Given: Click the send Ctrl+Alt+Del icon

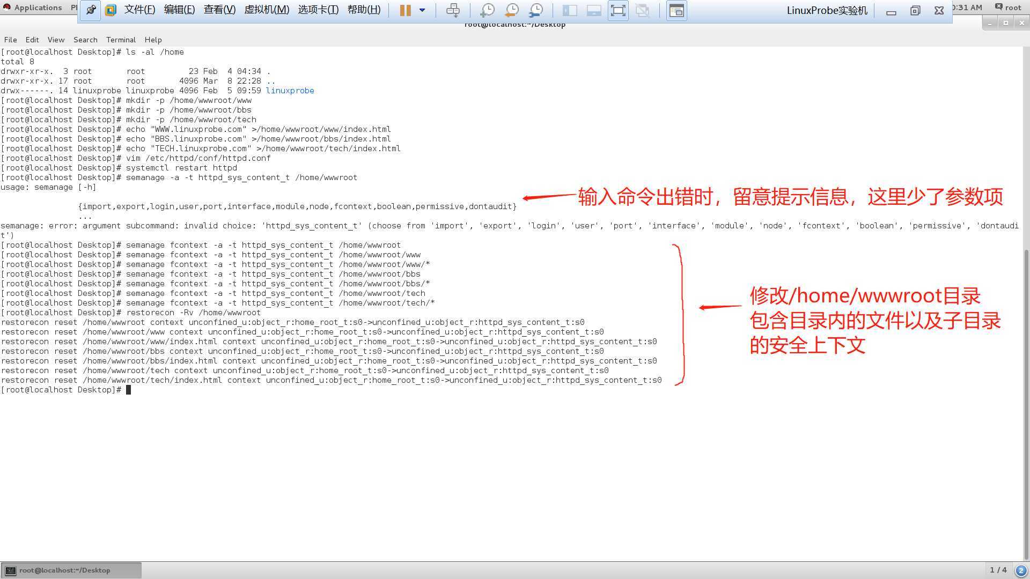Looking at the screenshot, I should tap(453, 10).
